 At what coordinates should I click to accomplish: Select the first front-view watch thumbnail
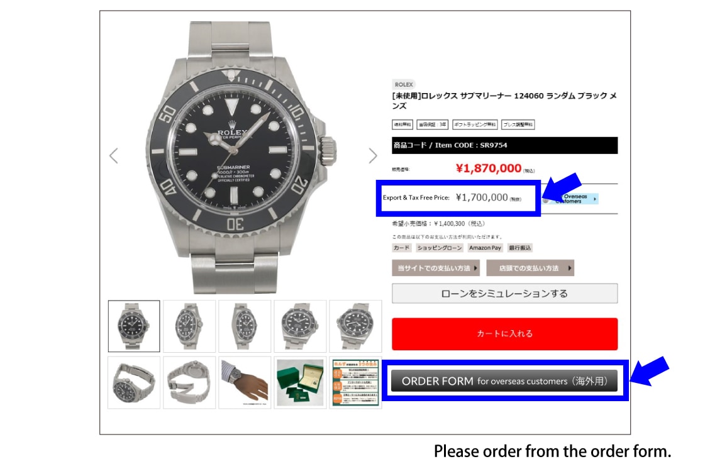coord(134,326)
